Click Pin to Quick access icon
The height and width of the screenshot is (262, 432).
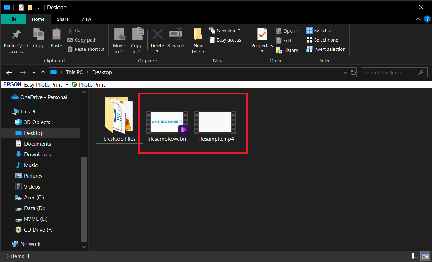[16, 35]
